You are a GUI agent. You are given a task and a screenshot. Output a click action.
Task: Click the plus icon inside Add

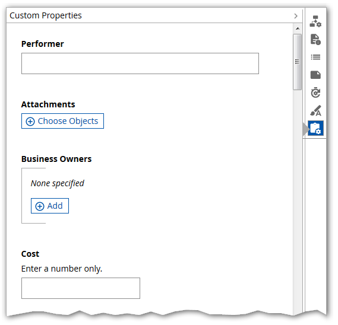pos(40,206)
